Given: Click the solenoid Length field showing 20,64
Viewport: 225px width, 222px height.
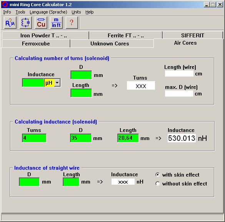Looking at the screenshot, I should point(128,138).
